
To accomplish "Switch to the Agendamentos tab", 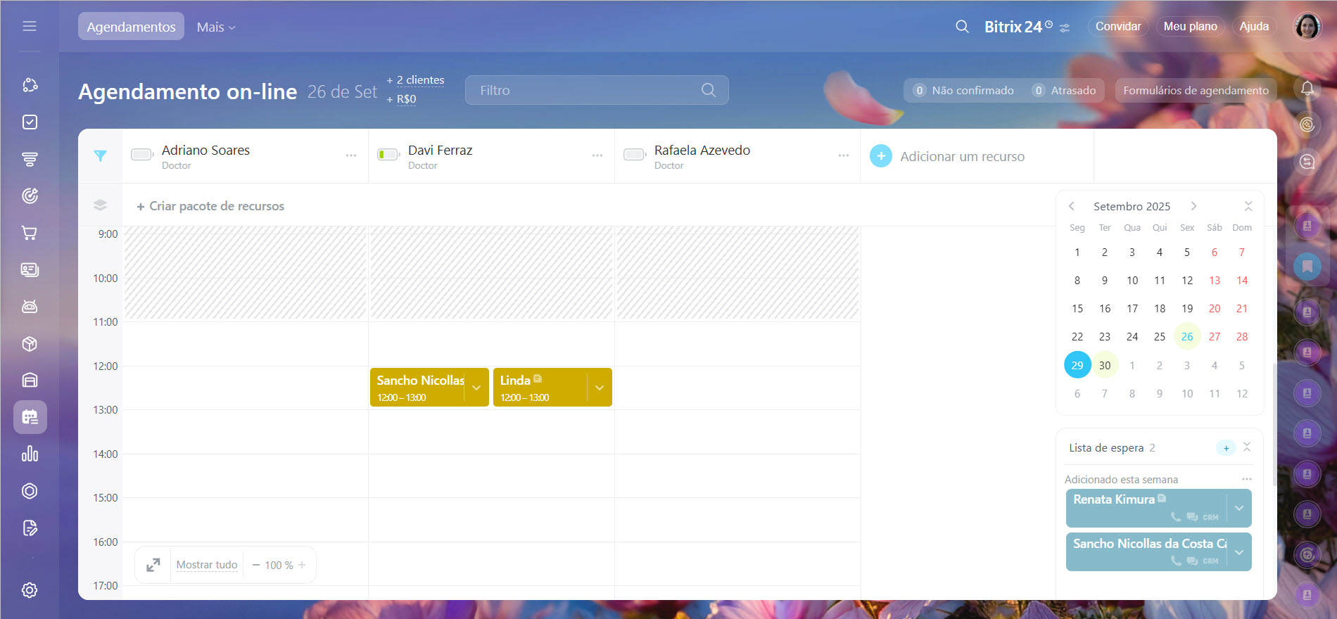I will (131, 27).
